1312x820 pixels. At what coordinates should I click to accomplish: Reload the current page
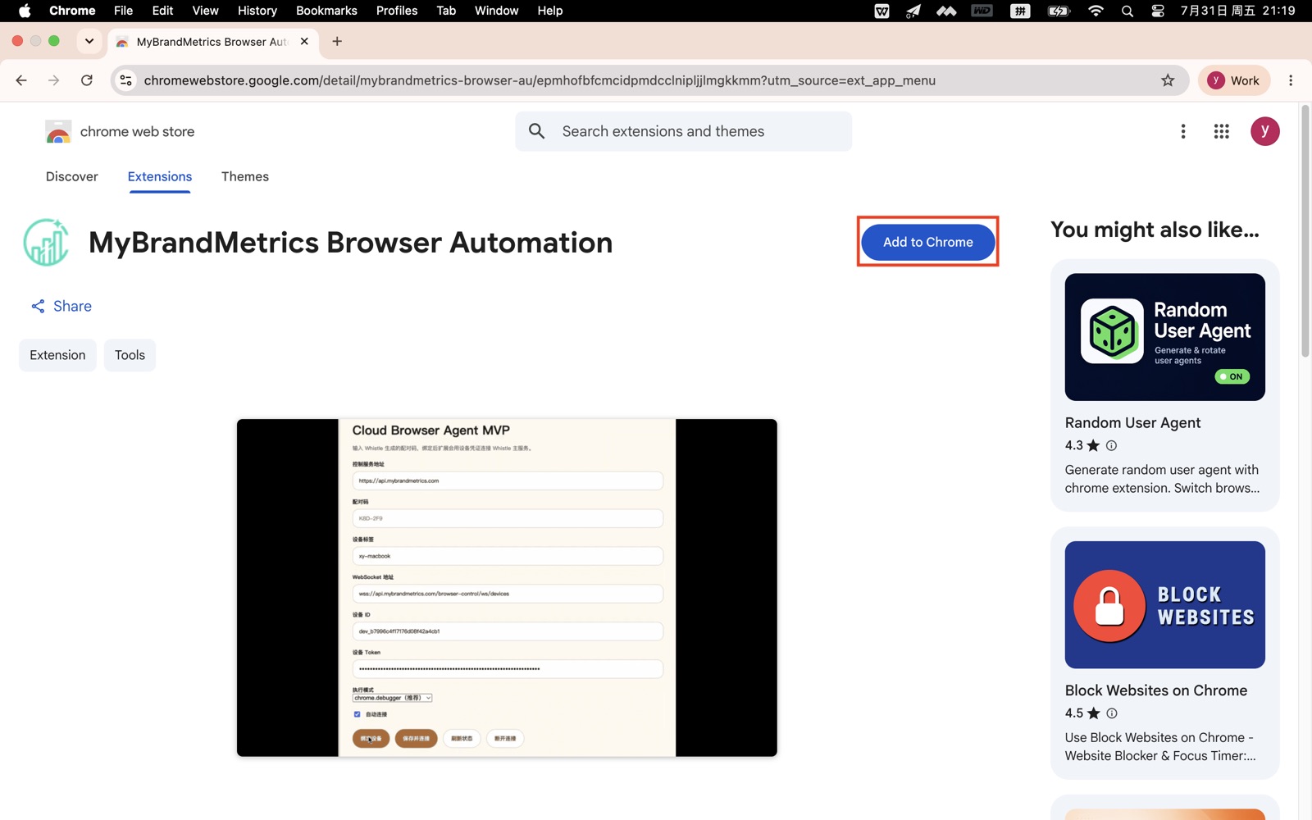(87, 80)
